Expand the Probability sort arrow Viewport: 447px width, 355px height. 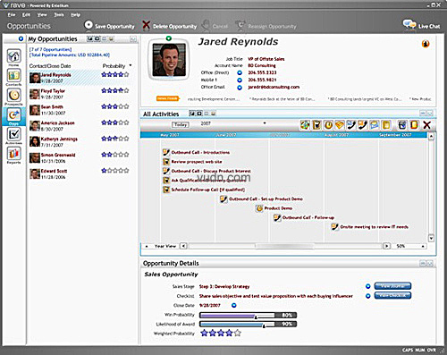coord(131,65)
